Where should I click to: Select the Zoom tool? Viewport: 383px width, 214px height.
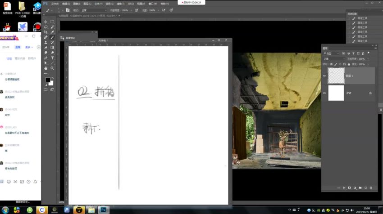click(52, 68)
